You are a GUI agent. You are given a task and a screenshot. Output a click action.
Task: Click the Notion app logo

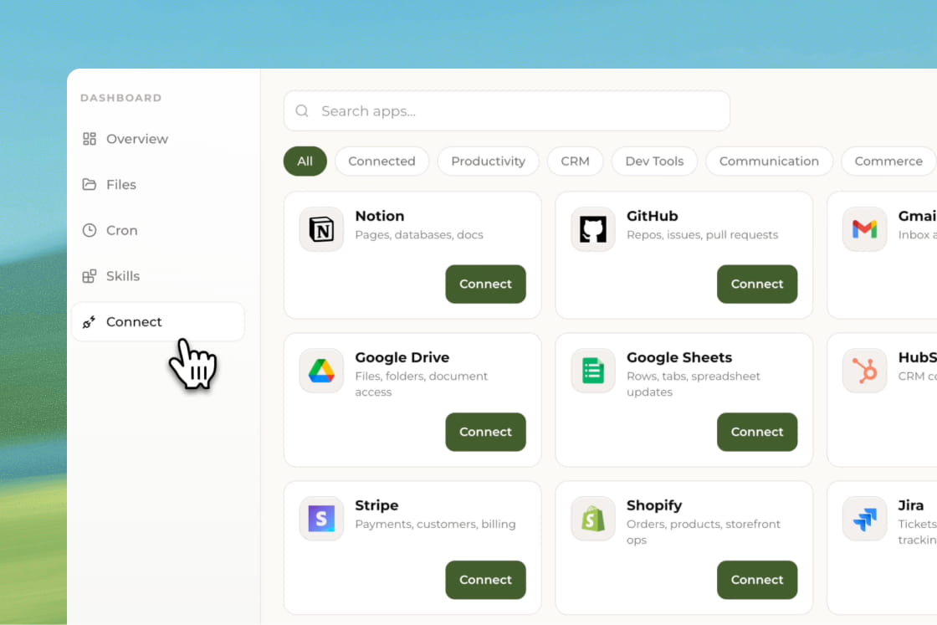[321, 229]
